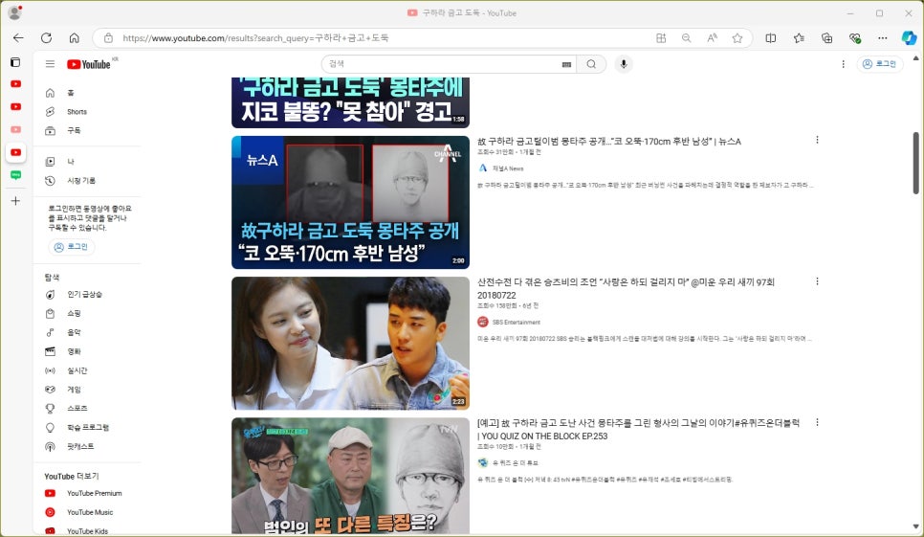Click the top-right 로그인 button

pos(879,64)
